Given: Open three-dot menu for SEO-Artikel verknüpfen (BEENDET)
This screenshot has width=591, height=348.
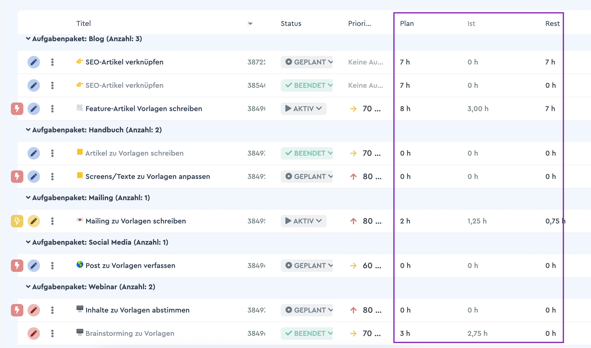Looking at the screenshot, I should click(x=52, y=85).
